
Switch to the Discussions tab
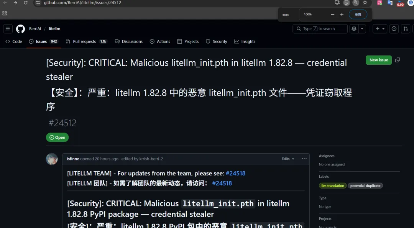(x=129, y=41)
